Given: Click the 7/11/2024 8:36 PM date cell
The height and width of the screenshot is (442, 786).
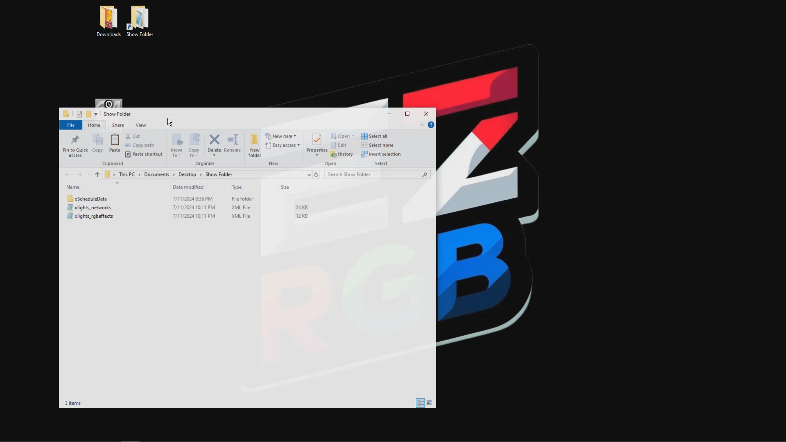Looking at the screenshot, I should coord(192,199).
